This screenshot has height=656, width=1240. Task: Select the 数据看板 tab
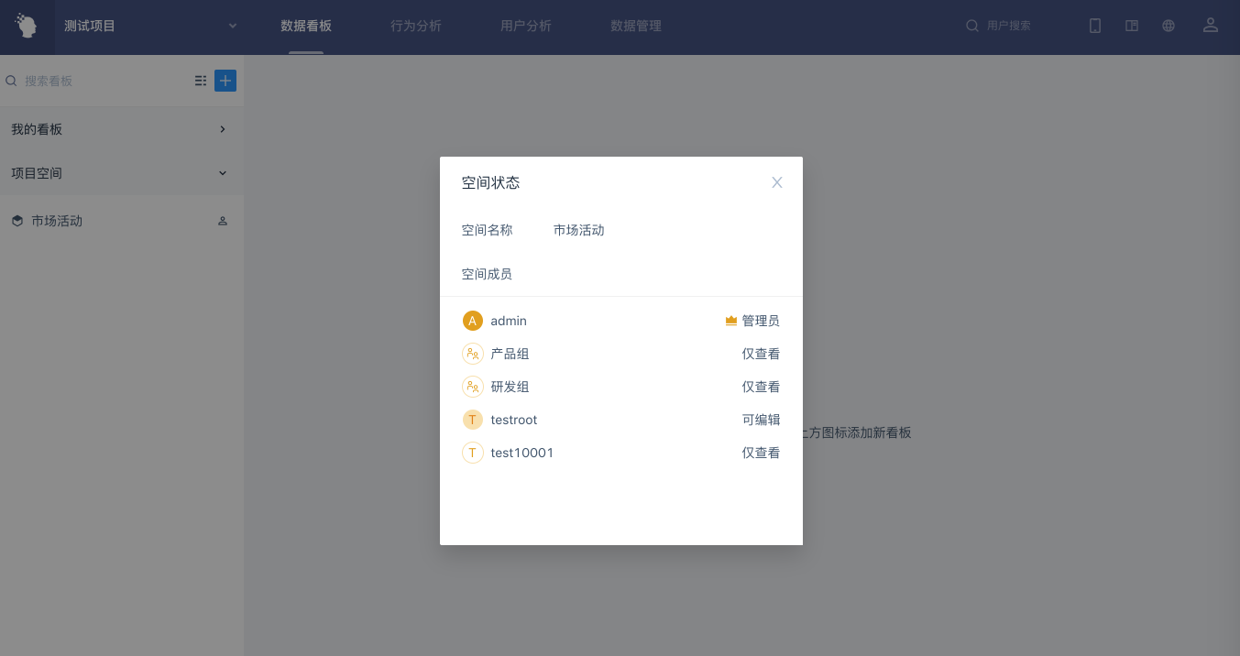pos(306,26)
